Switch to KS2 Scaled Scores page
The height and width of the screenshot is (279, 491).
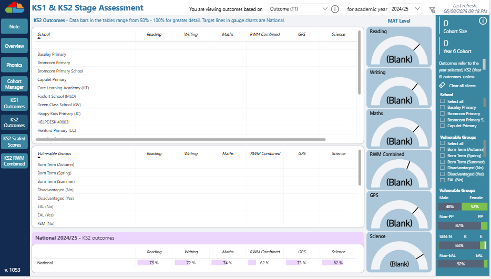14,142
